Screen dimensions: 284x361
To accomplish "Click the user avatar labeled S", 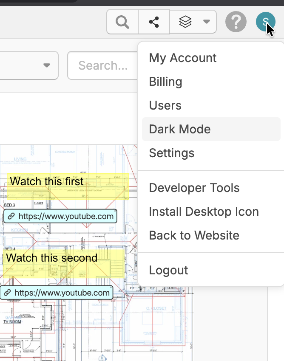I will (266, 22).
